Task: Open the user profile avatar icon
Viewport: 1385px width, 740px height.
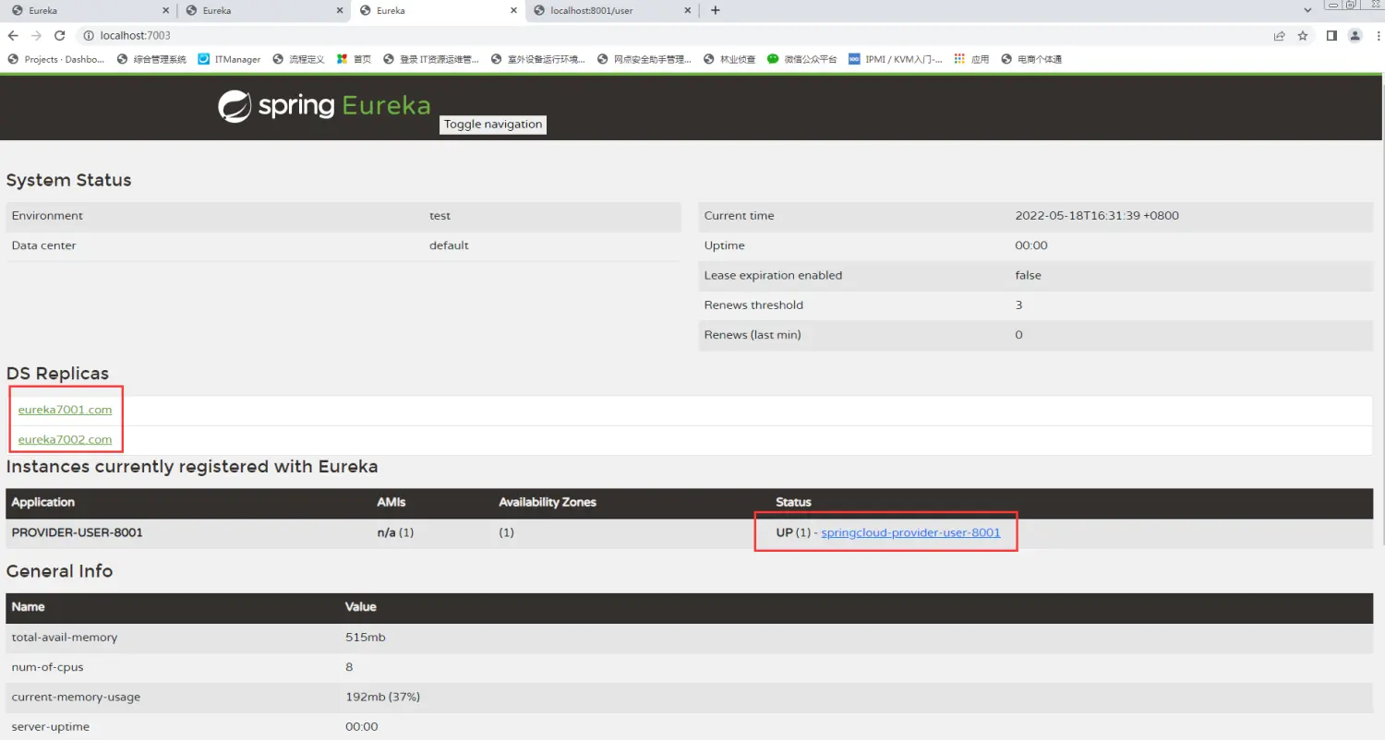Action: (1355, 35)
